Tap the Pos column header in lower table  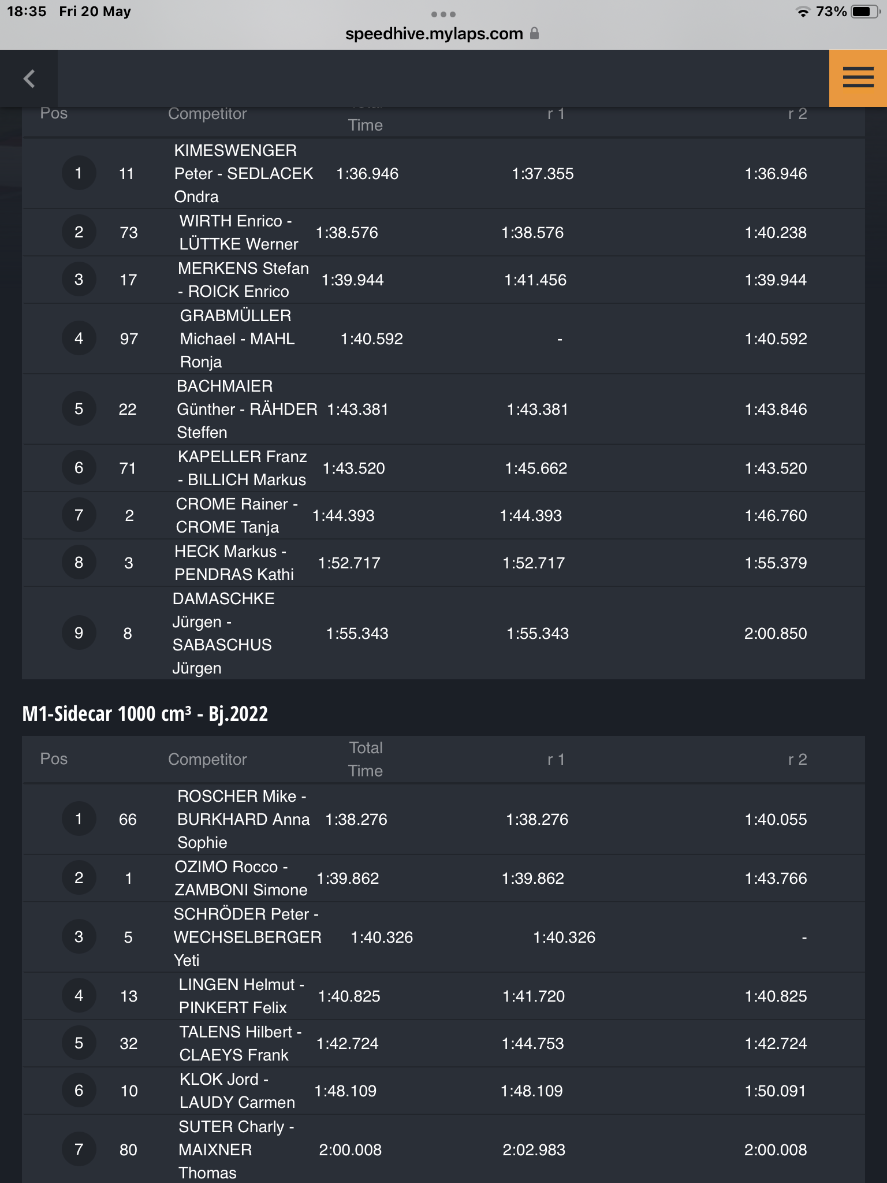(x=54, y=759)
